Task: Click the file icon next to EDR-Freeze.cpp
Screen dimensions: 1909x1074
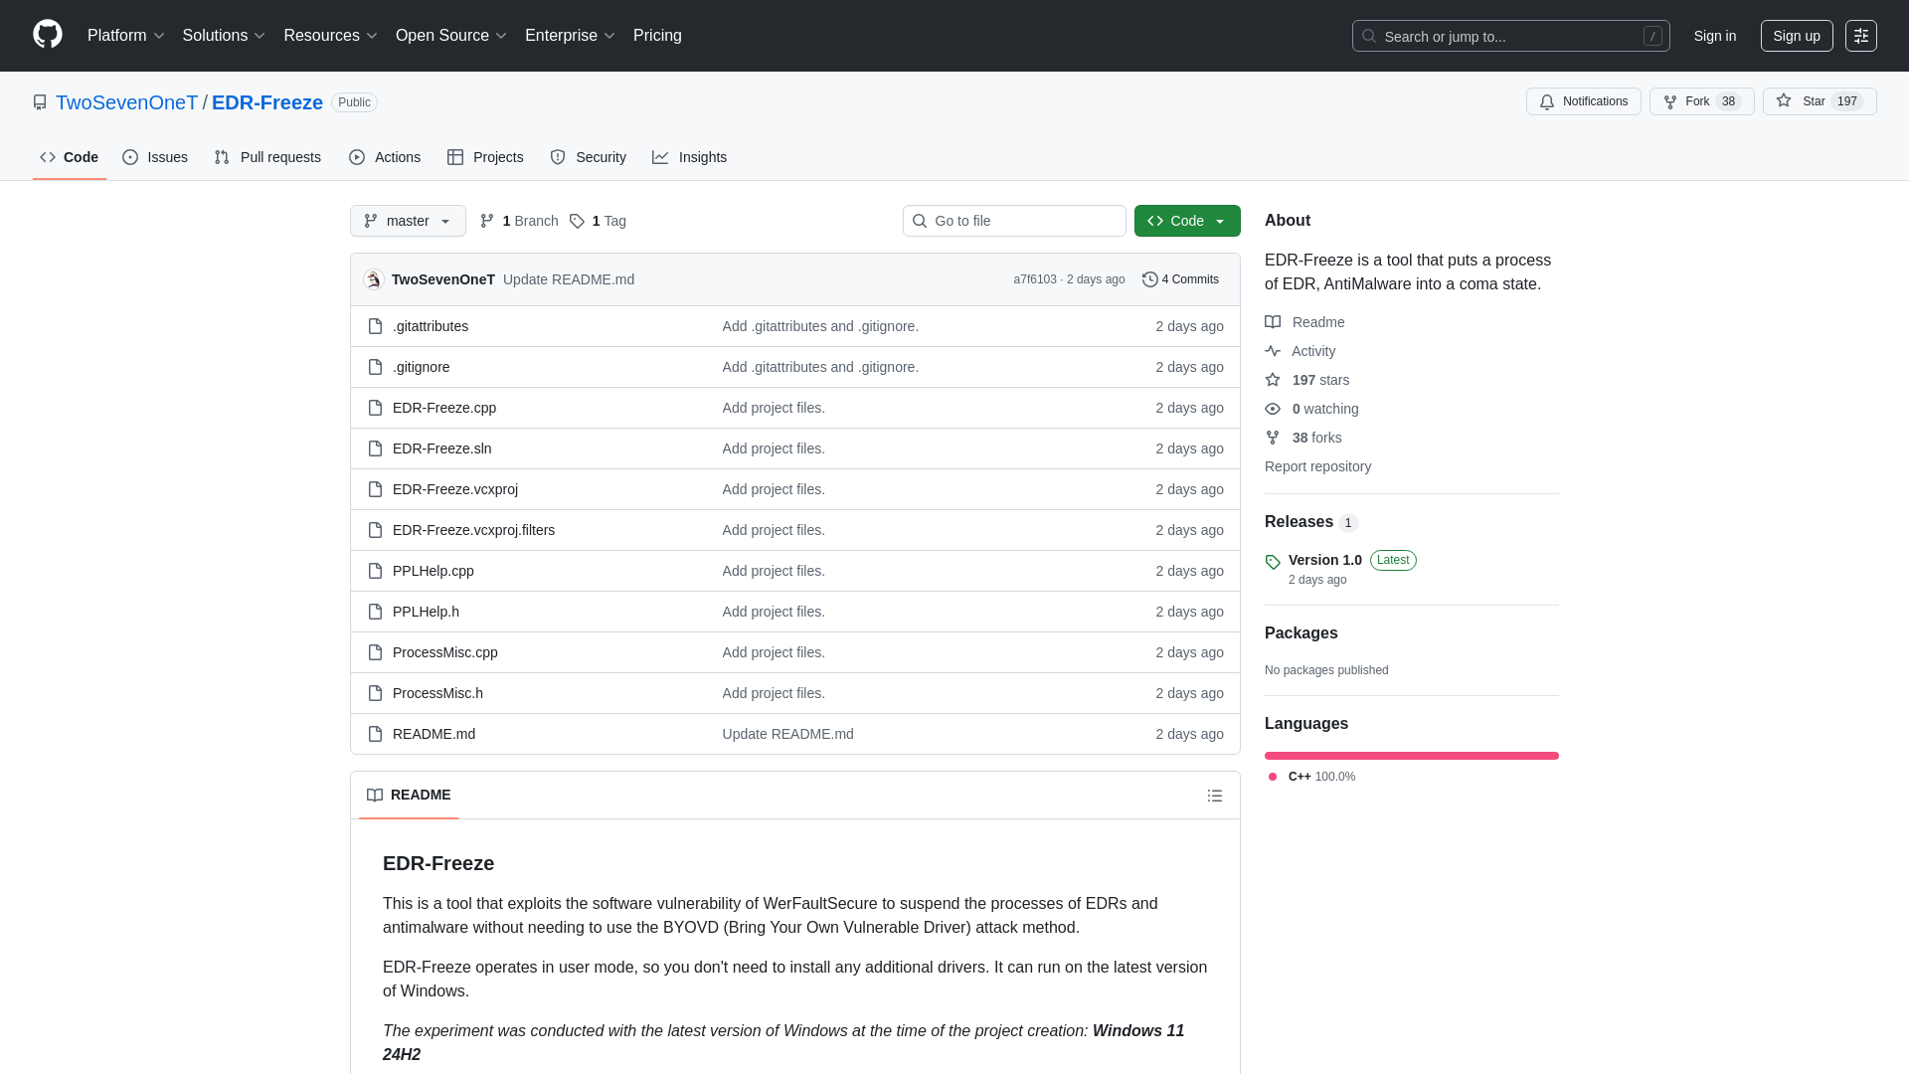Action: coord(375,408)
